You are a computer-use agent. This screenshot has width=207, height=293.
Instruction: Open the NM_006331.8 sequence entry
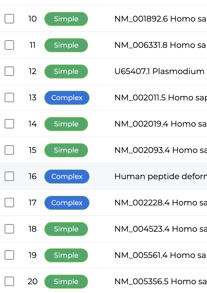[x=161, y=45]
